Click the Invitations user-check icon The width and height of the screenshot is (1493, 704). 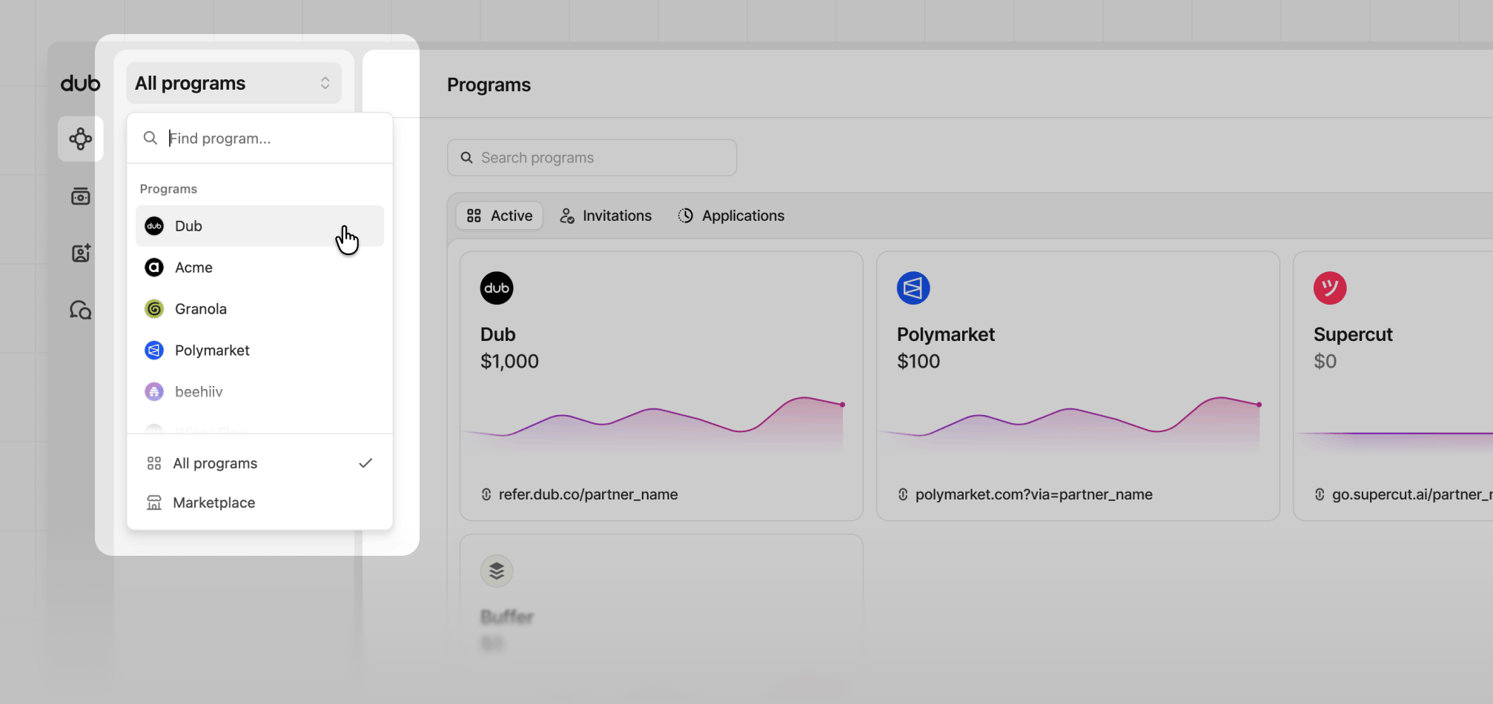567,216
